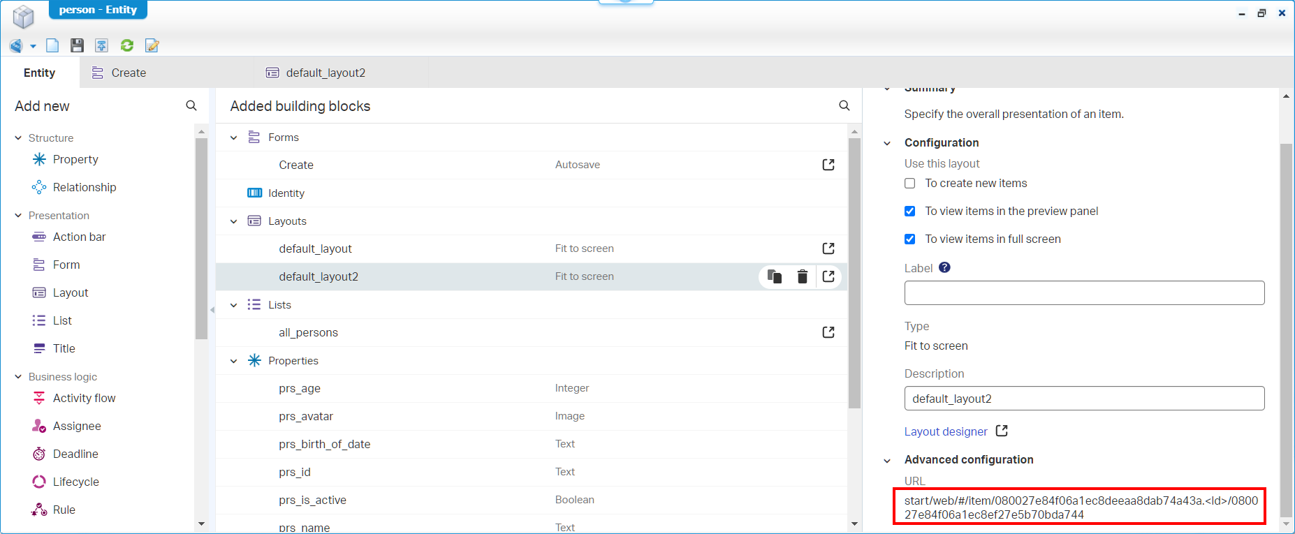Collapse the Layouts group in building blocks
The height and width of the screenshot is (534, 1295).
tap(234, 221)
